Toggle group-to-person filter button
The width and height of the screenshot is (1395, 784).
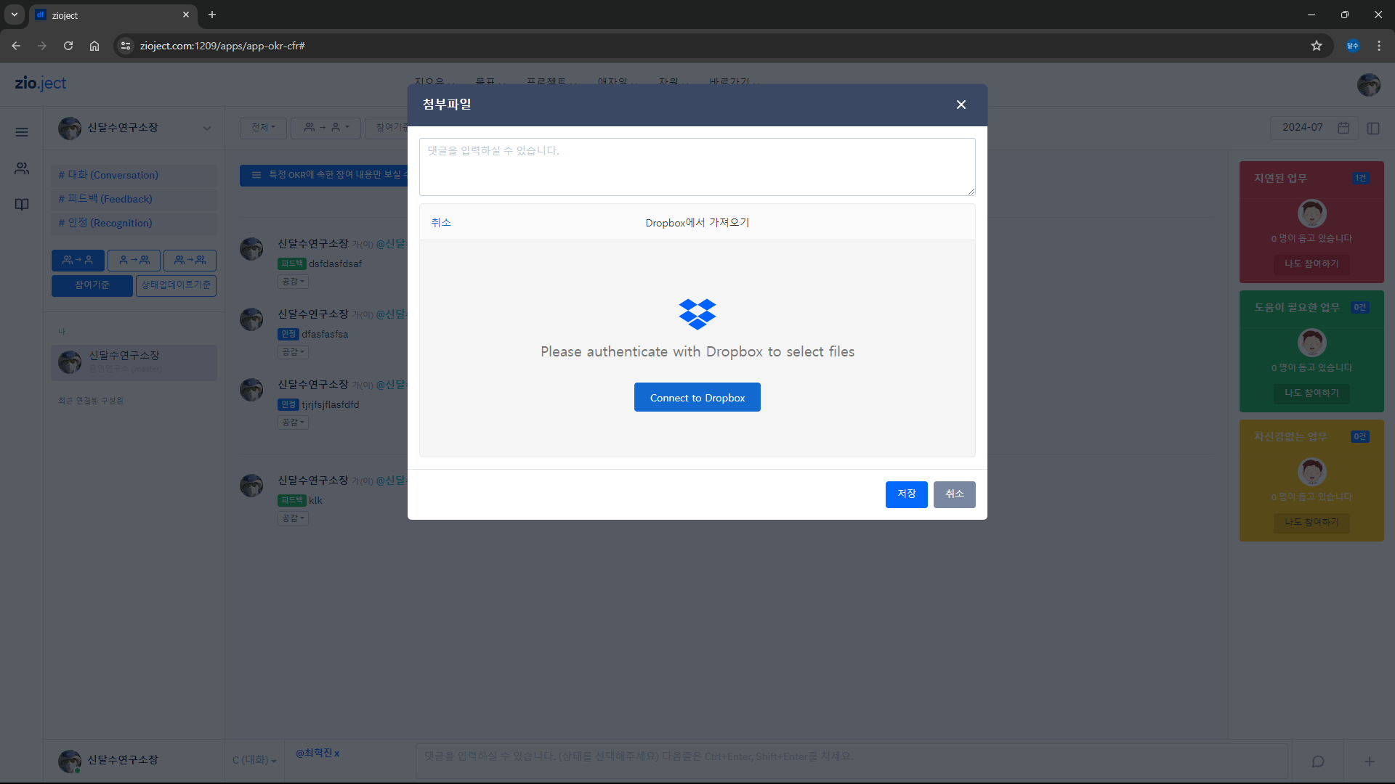point(78,260)
